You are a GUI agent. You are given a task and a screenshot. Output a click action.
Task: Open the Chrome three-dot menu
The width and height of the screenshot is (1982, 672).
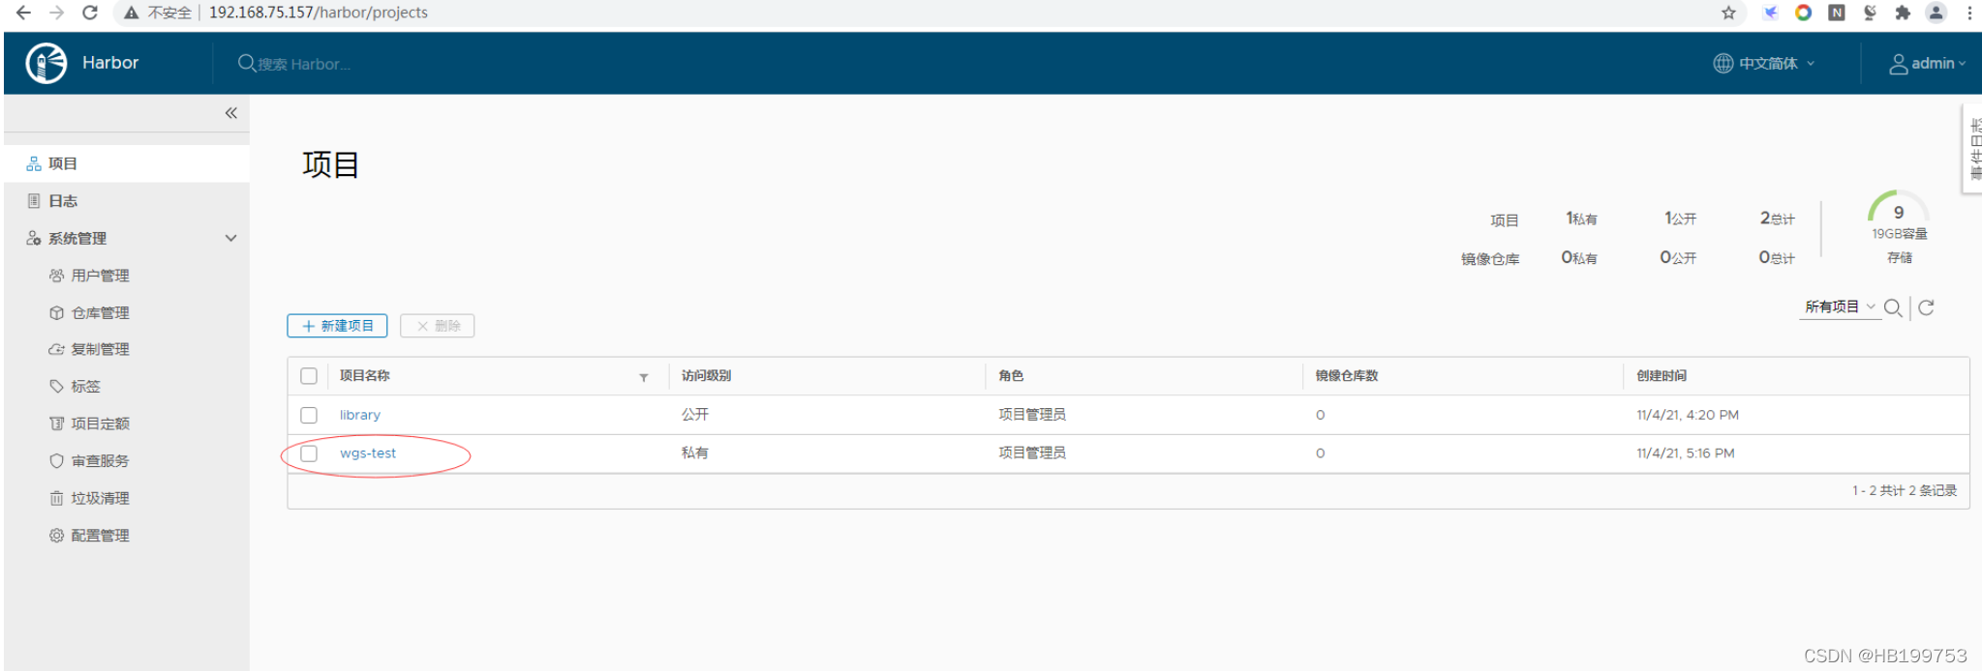coord(1969,13)
